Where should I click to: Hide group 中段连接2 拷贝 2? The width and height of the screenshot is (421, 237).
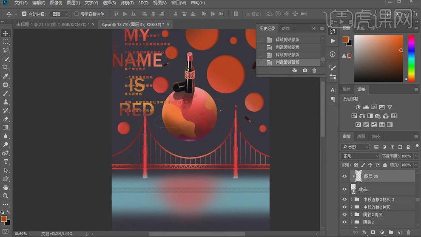(344, 199)
